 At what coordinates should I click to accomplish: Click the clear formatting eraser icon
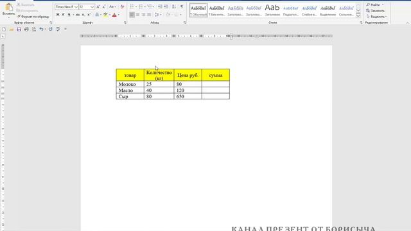coord(122,7)
